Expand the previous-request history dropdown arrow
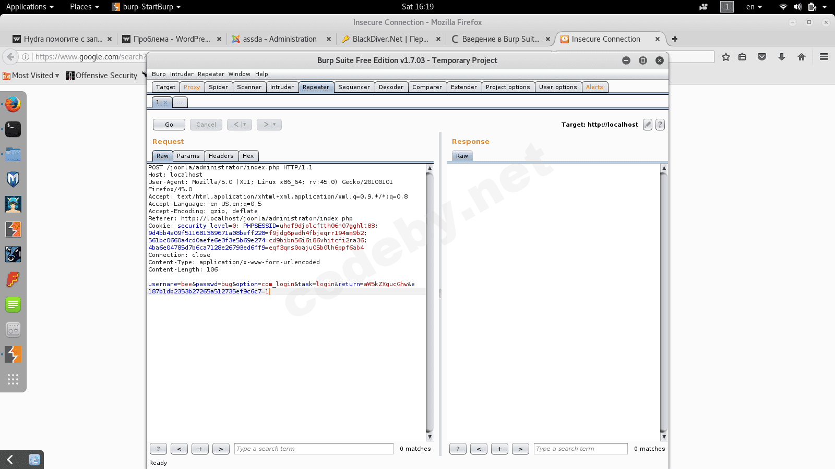Image resolution: width=835 pixels, height=469 pixels. pos(244,125)
